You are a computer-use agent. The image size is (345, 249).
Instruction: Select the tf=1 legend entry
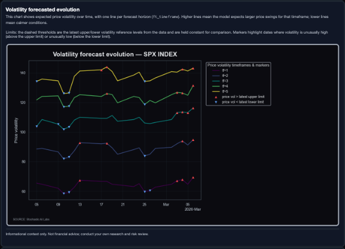click(x=220, y=70)
